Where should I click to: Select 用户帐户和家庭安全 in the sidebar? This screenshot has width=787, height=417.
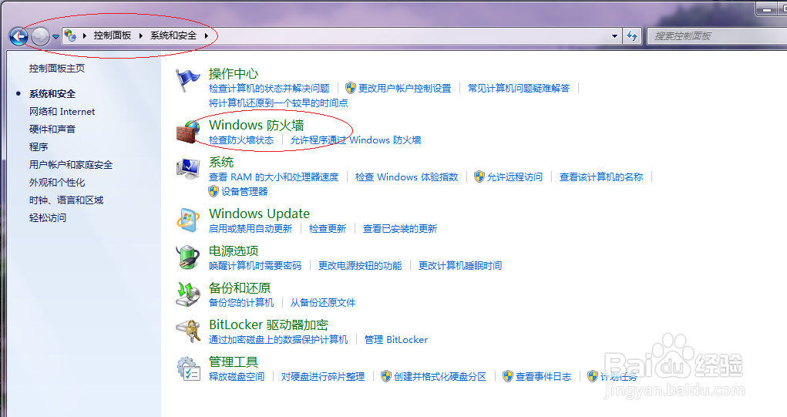click(x=71, y=165)
